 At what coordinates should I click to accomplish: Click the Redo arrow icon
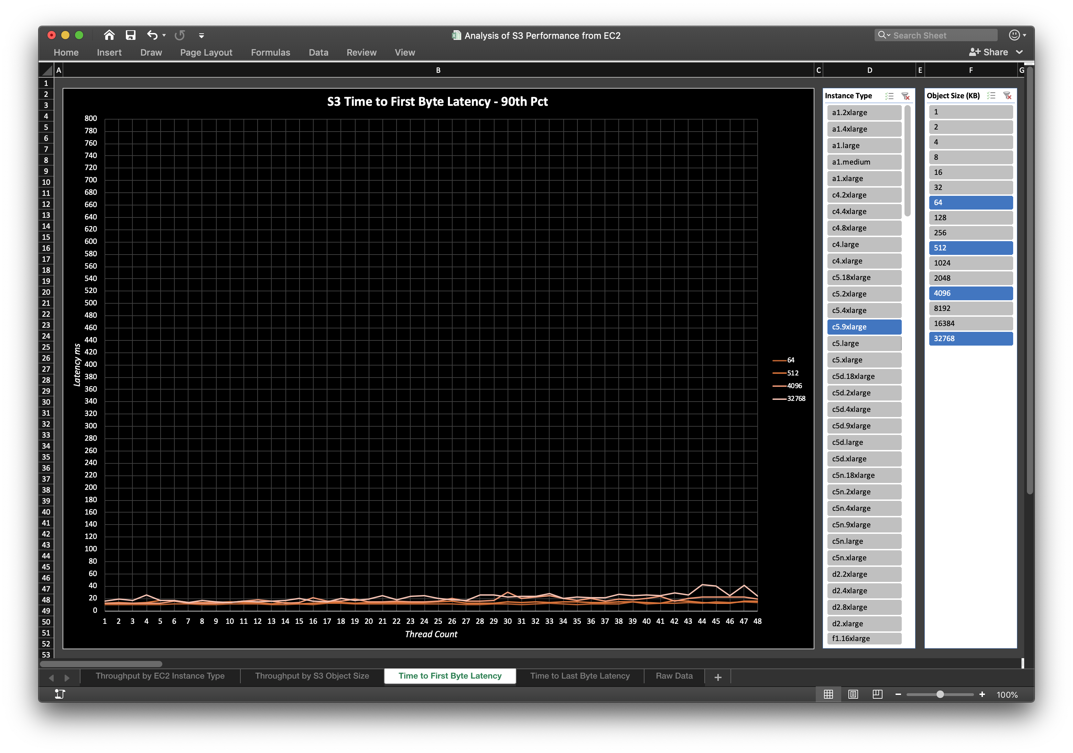point(180,35)
